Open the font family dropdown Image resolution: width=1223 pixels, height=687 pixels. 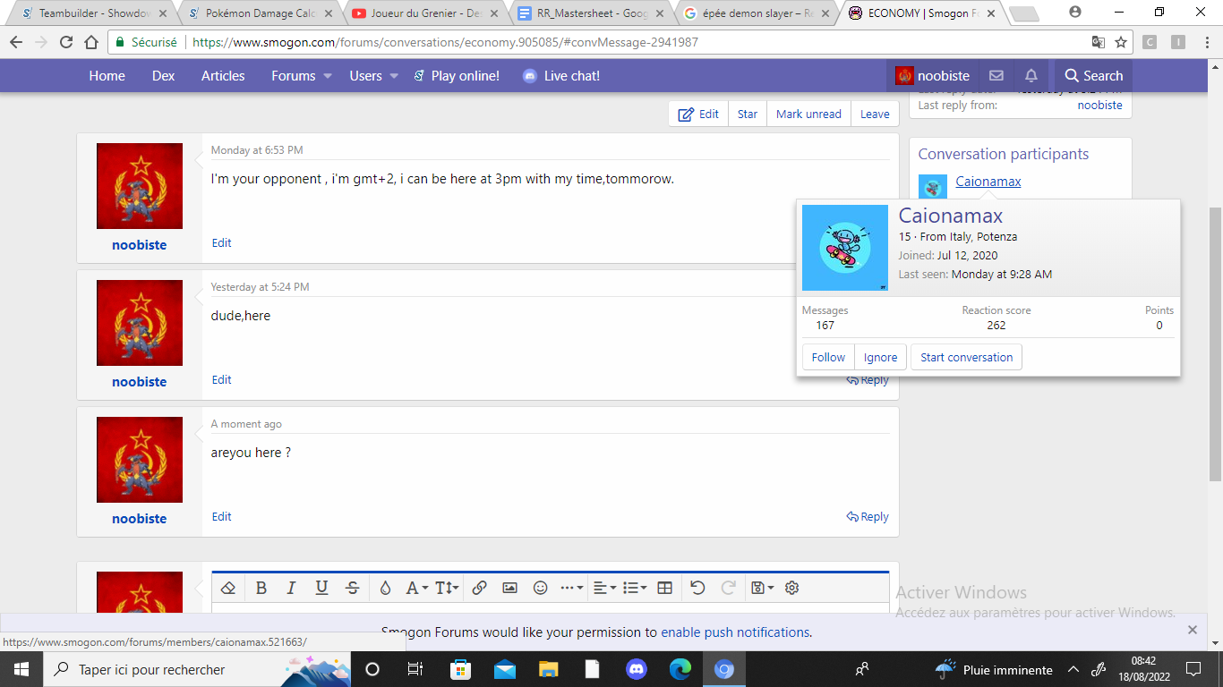(x=416, y=588)
